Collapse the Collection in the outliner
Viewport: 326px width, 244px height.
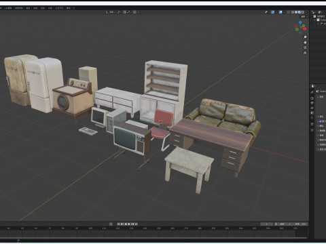point(314,20)
